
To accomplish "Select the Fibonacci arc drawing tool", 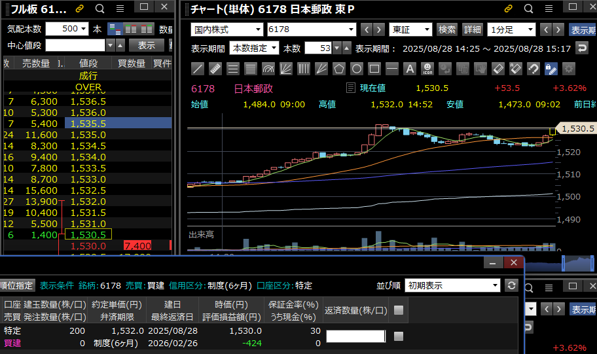I will (268, 69).
